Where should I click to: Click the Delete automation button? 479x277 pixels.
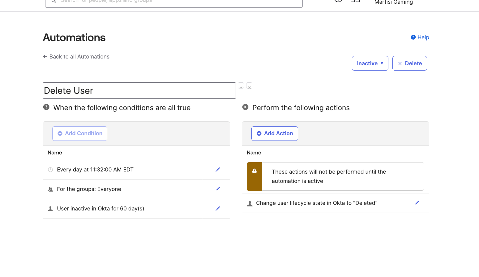tap(409, 63)
